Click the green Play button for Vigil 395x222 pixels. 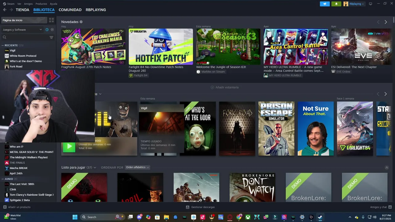(69, 147)
